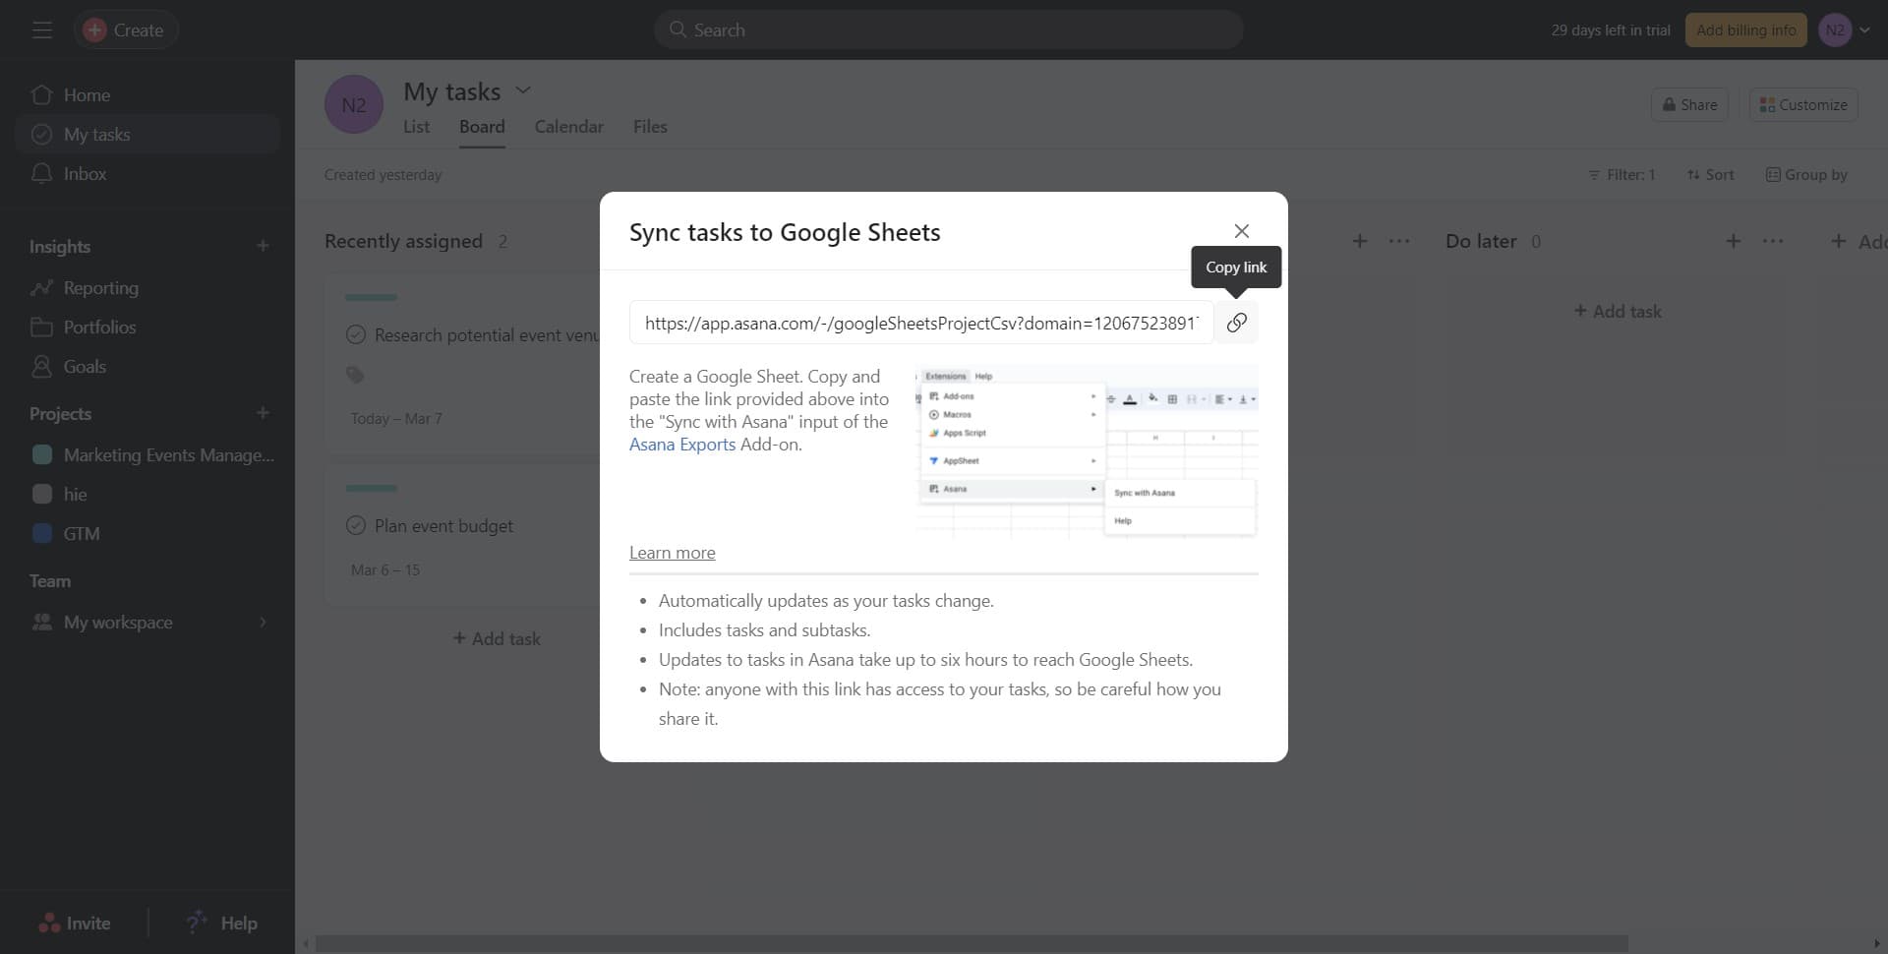Click the Asana Exports link

[x=681, y=445]
